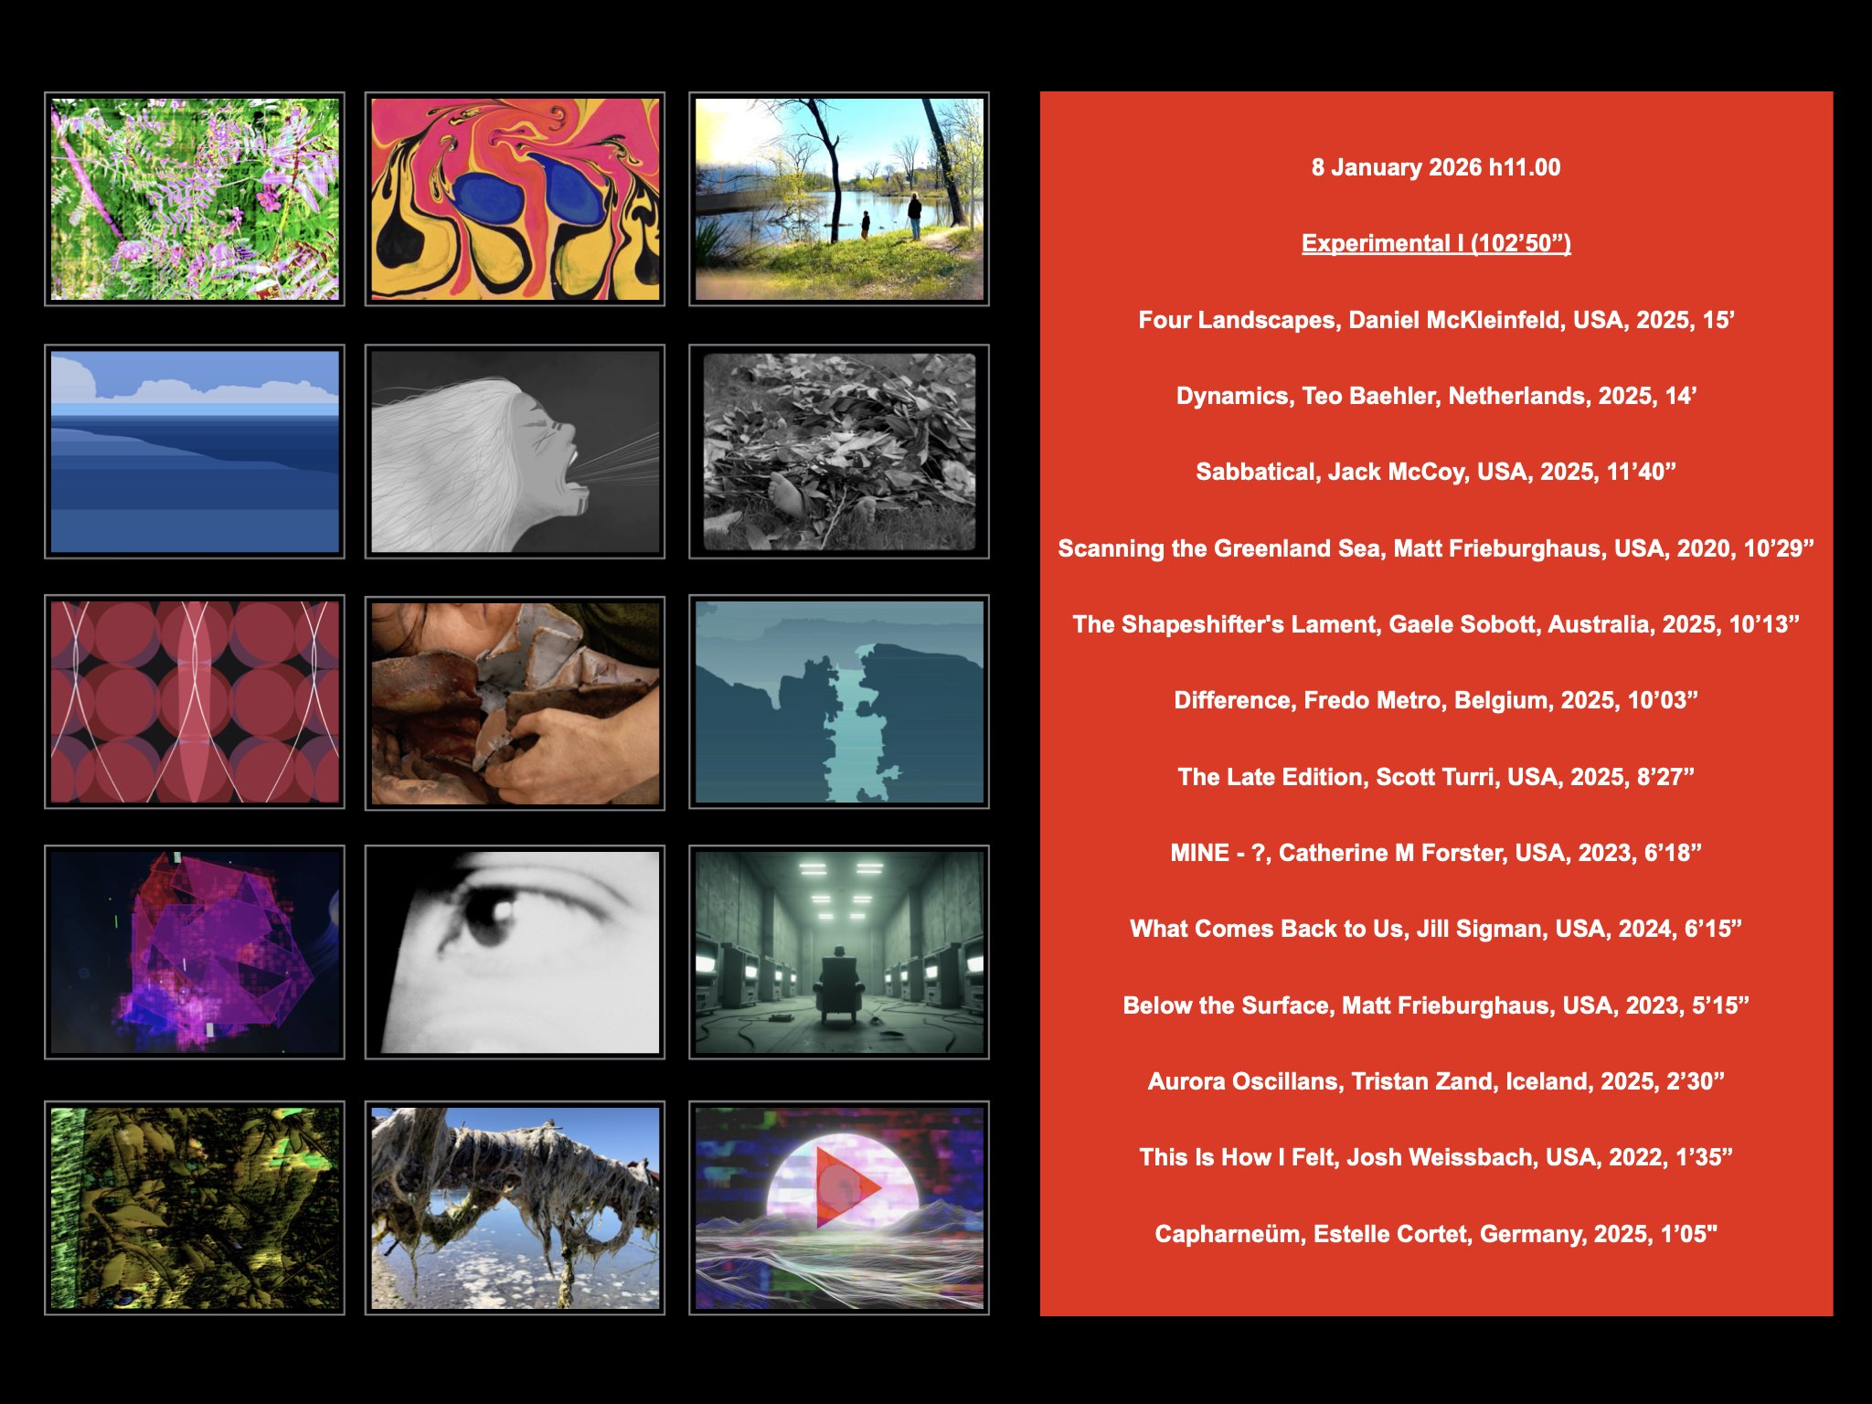
Task: Open the pink and yellow marbled swirl thumbnail
Action: [515, 199]
